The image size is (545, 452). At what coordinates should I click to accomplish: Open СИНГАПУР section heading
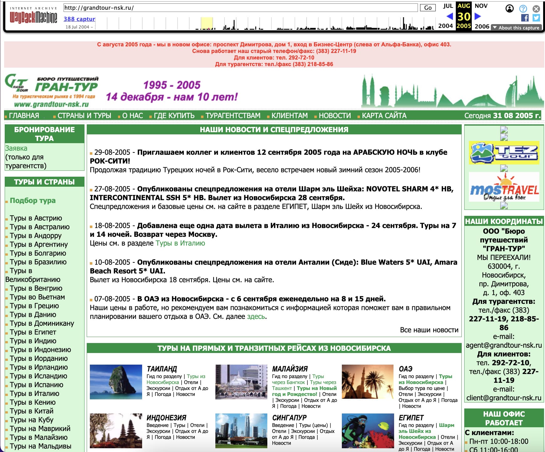[289, 418]
